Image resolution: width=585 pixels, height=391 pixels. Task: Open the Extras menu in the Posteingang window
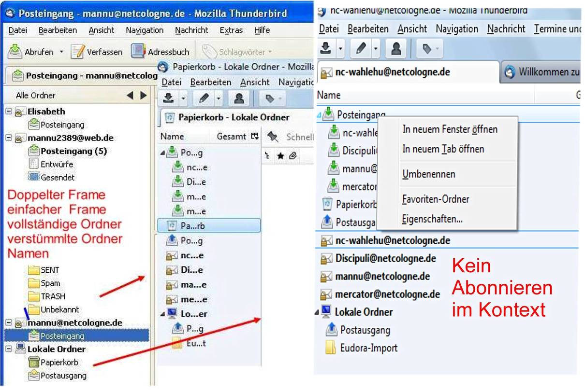tap(231, 30)
